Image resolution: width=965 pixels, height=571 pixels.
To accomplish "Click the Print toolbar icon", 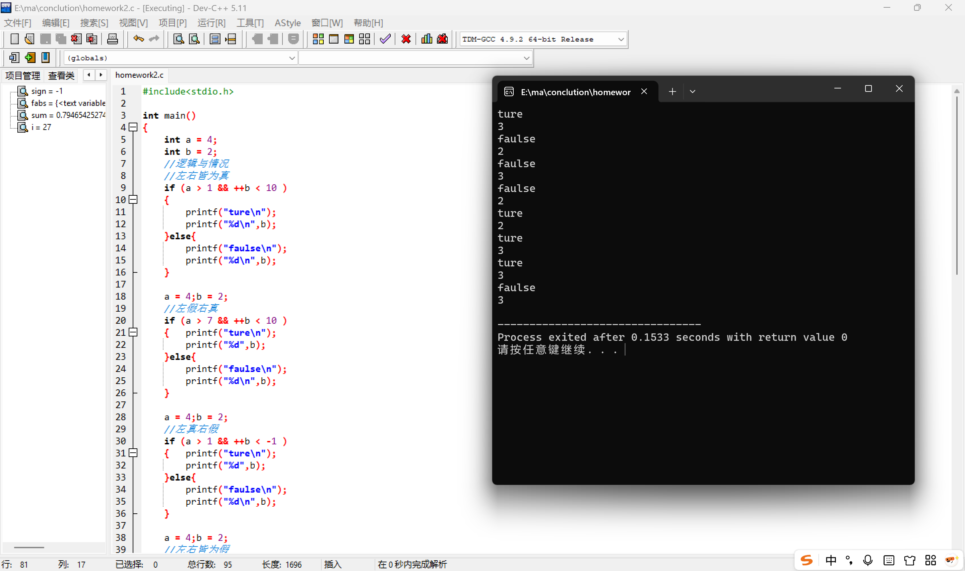I will pos(112,39).
